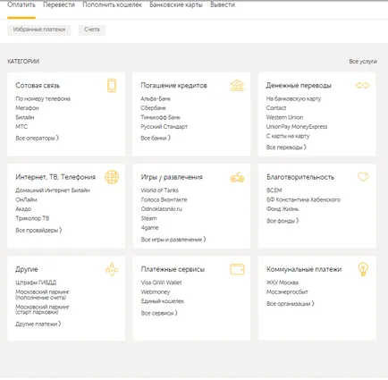This screenshot has height=380, width=388.
Task: Click the shapes icon in the Другие card
Action: click(112, 269)
